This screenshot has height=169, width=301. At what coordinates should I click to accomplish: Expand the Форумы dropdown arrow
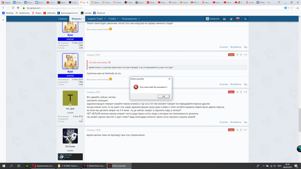83,19
